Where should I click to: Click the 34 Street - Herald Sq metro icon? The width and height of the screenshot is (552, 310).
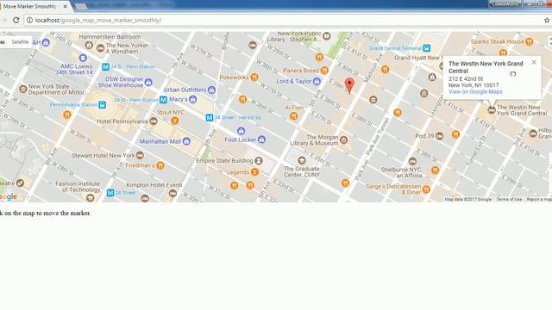coord(210,118)
